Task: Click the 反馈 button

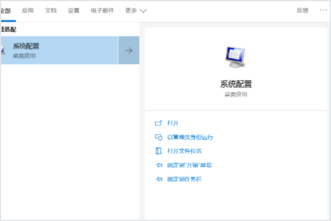Action: pyautogui.click(x=302, y=10)
